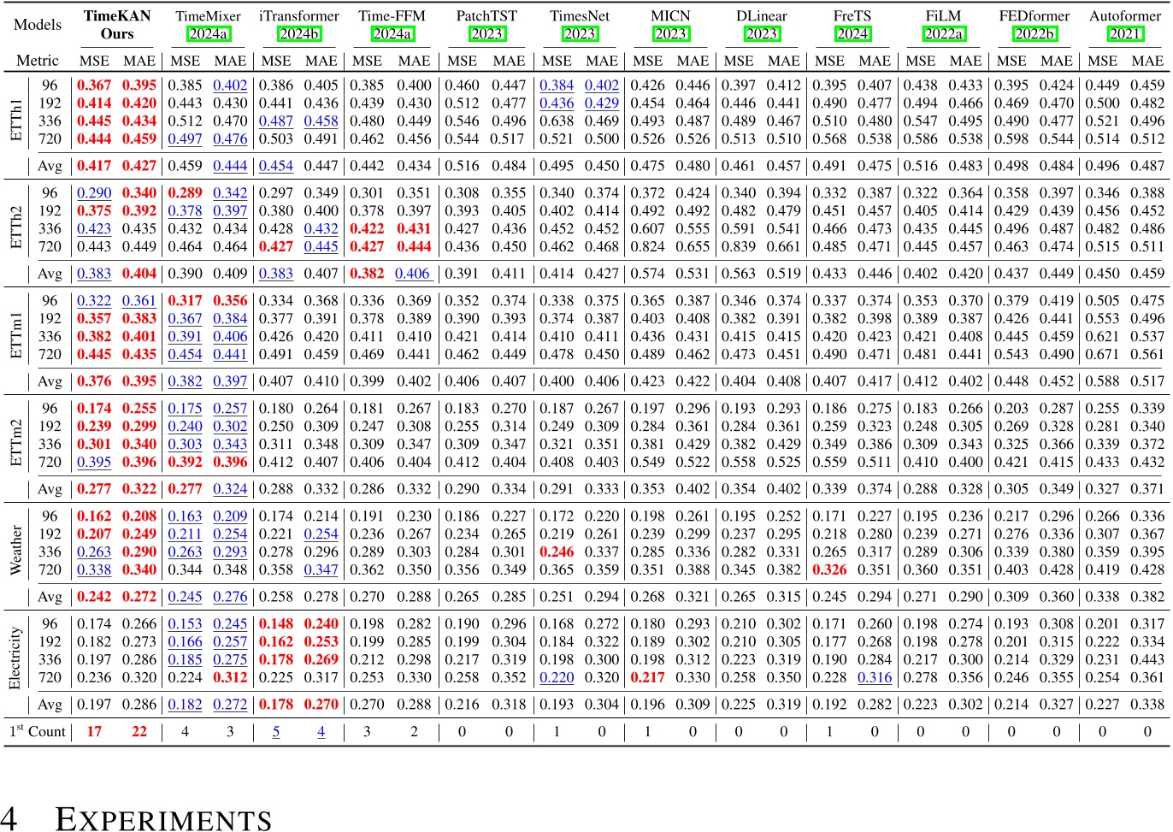Click TimeKAN's red 1st Count MSE value 17
The width and height of the screenshot is (1173, 832).
coord(94,731)
